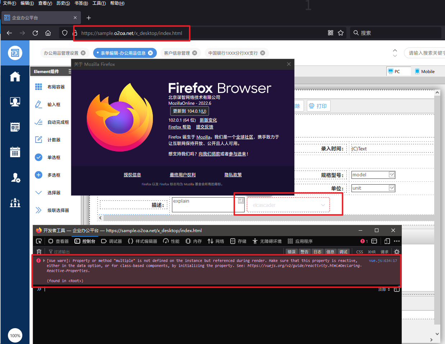
Task: Open the 授权信息 link
Action: point(132,175)
